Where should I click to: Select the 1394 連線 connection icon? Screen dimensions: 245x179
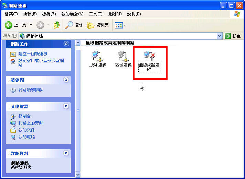pyautogui.click(x=98, y=56)
